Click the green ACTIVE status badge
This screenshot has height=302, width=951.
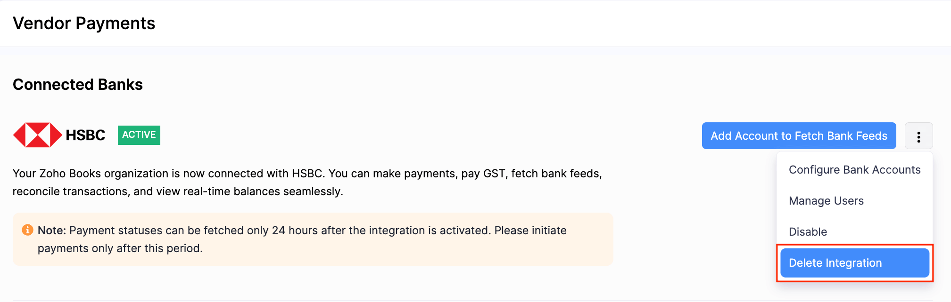[x=139, y=135]
